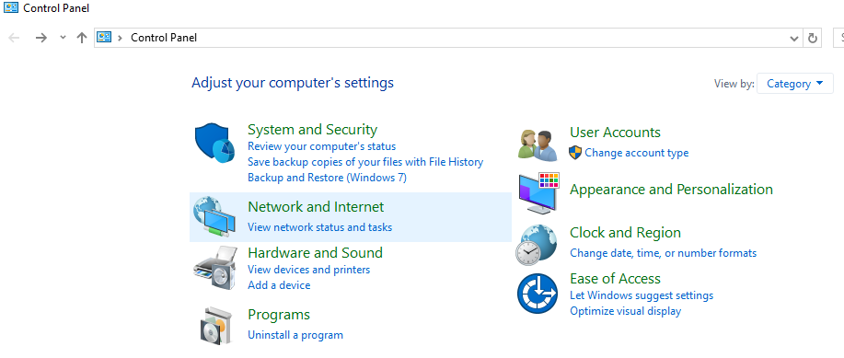This screenshot has height=358, width=844.
Task: Click the Network and Internet globe icon
Action: pyautogui.click(x=214, y=217)
